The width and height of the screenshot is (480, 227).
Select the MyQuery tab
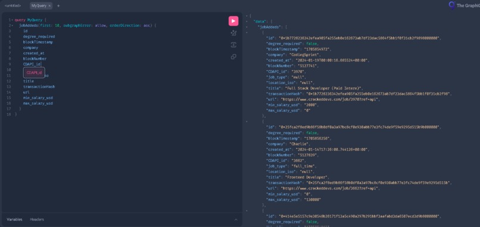pyautogui.click(x=38, y=6)
